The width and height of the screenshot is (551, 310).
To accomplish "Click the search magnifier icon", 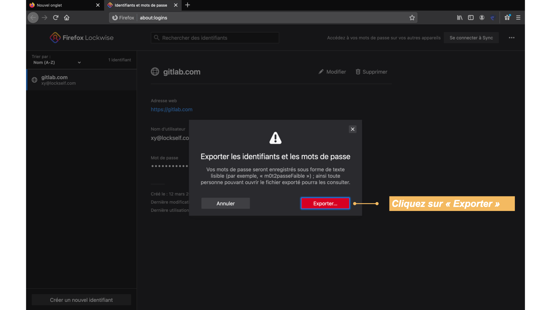I will coord(156,38).
